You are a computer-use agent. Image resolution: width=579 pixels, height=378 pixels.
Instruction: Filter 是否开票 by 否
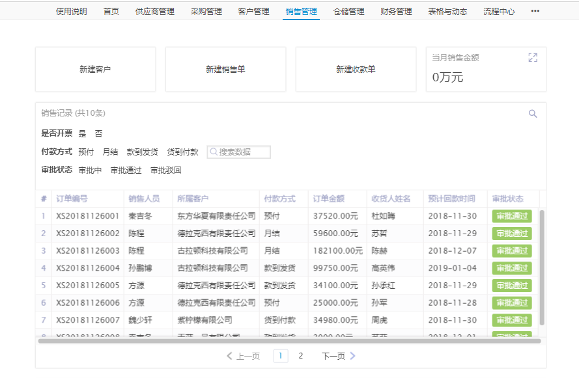[x=98, y=133]
